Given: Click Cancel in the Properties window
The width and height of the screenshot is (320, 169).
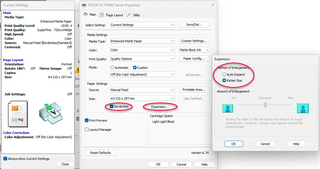Looking at the screenshot, I should pos(181,164).
